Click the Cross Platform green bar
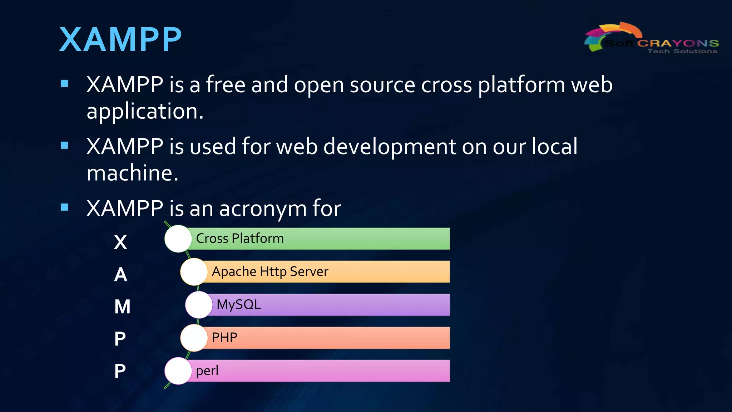This screenshot has width=732, height=412. pyautogui.click(x=318, y=239)
